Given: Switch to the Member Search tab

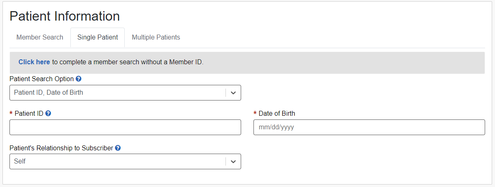Looking at the screenshot, I should coord(40,37).
